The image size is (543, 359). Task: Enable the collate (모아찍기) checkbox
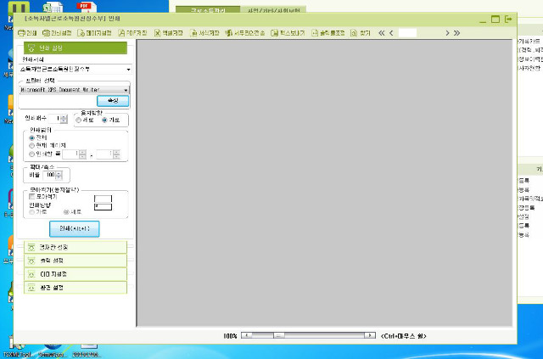[32, 196]
